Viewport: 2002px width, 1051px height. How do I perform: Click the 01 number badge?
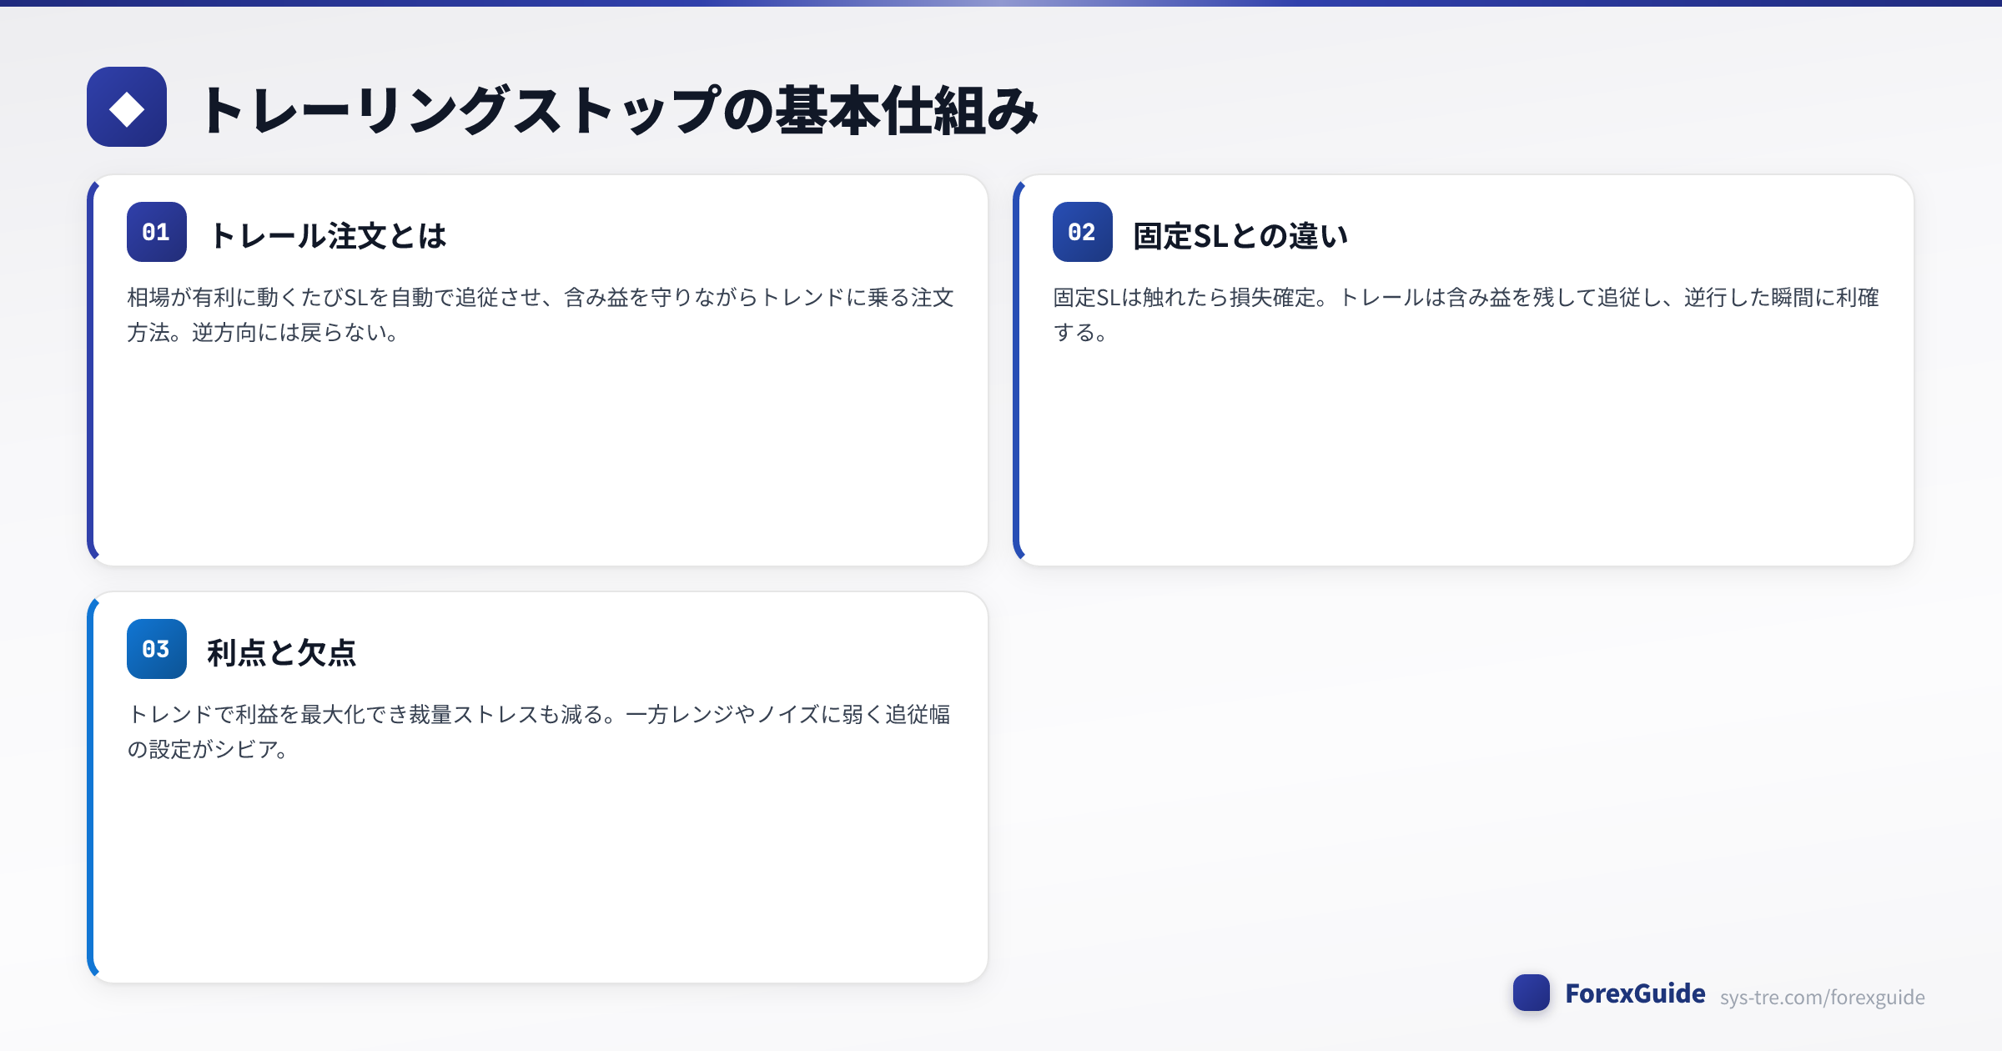pos(157,232)
